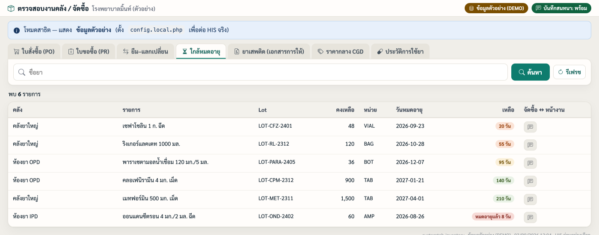Click the box logo icon in header
Image resolution: width=599 pixels, height=235 pixels.
pyautogui.click(x=11, y=8)
